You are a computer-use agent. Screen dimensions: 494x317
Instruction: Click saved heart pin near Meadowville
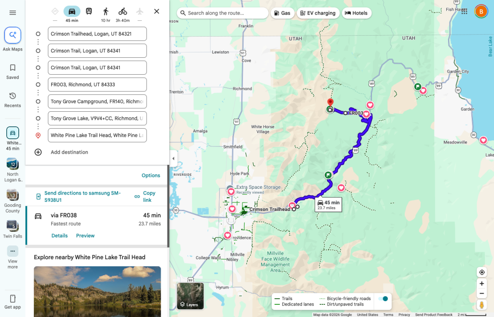coord(483,140)
